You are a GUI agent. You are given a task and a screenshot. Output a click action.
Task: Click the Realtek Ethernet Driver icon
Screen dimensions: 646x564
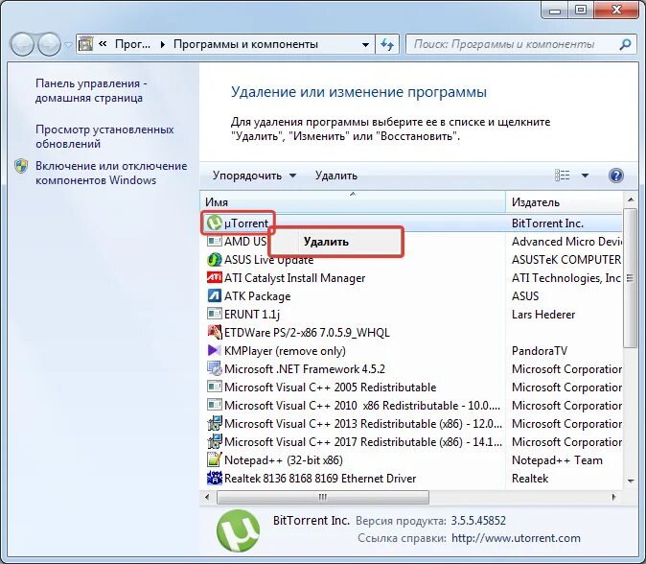point(215,478)
